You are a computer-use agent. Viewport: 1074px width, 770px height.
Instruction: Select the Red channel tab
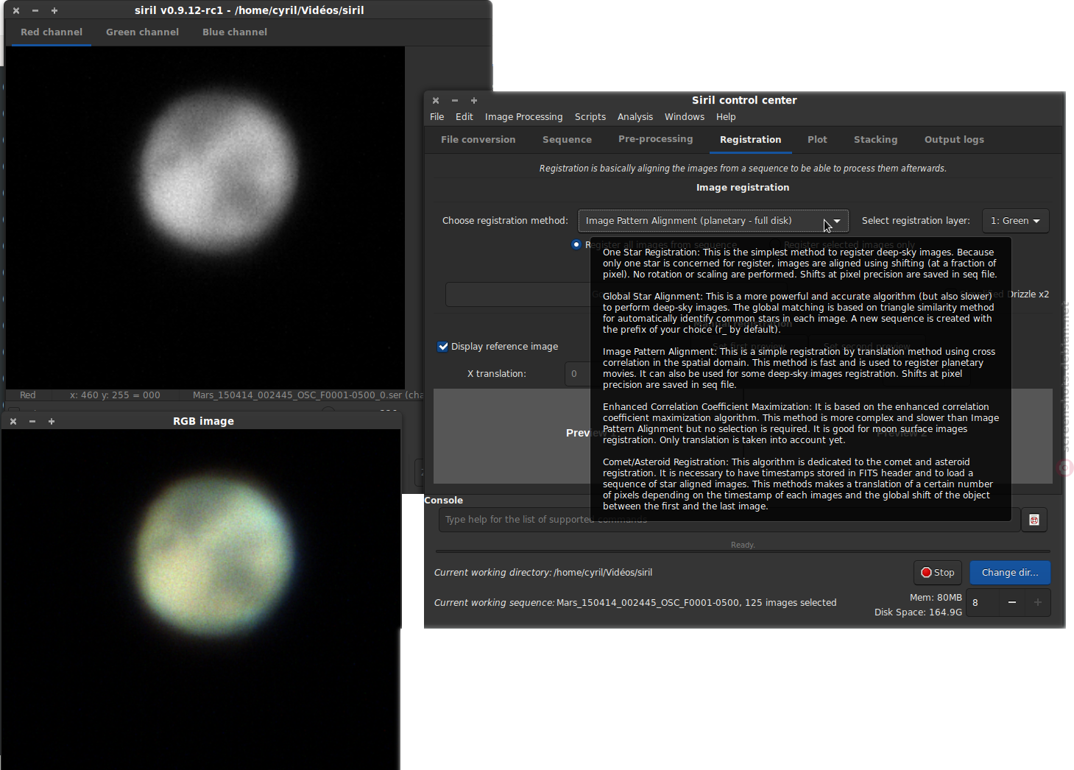52,32
